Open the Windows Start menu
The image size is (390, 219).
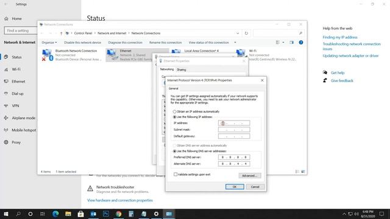(x=6, y=214)
